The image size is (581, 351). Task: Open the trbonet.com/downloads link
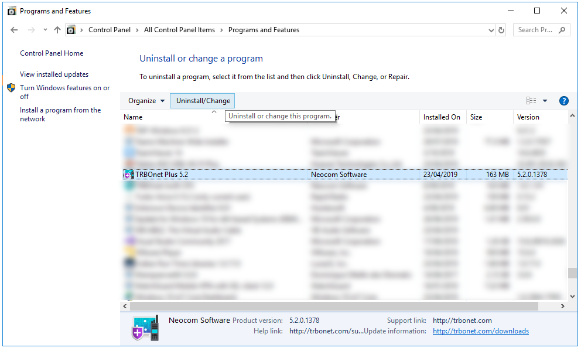[480, 331]
